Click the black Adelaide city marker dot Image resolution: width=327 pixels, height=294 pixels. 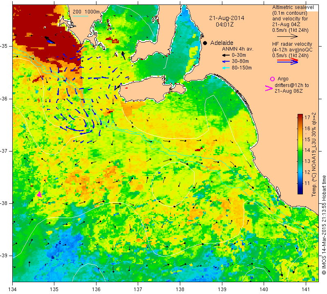tap(205, 43)
